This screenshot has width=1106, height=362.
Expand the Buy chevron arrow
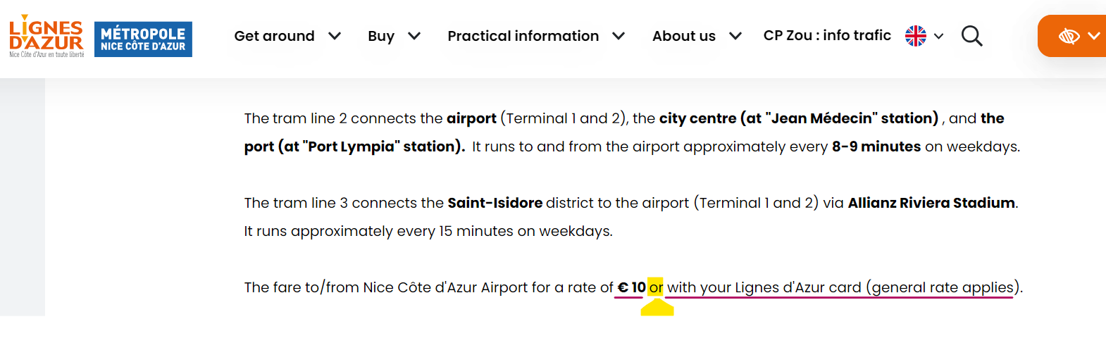pyautogui.click(x=414, y=36)
